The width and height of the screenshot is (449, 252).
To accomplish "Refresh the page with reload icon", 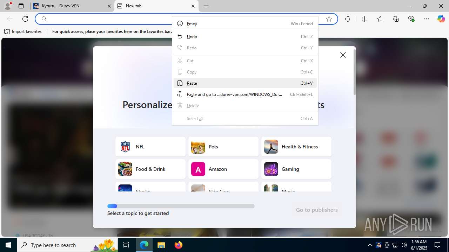I will tap(25, 19).
